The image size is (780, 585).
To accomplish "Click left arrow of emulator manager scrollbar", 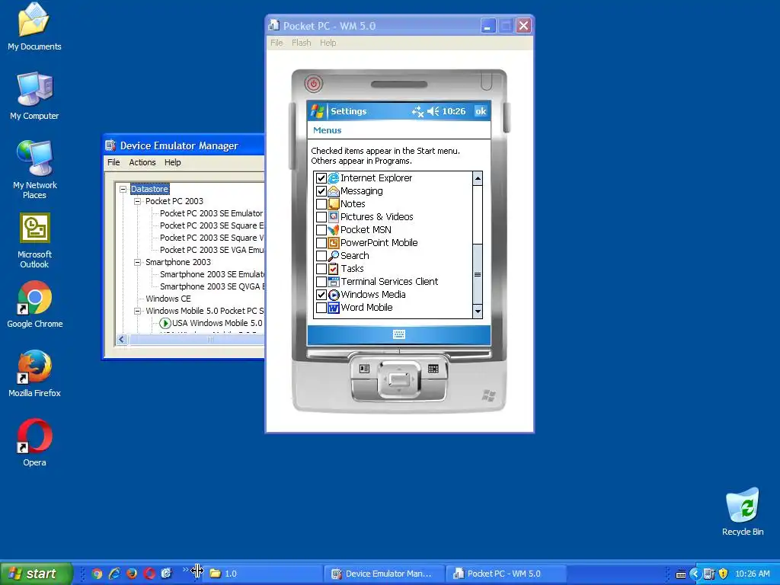I will (x=121, y=339).
